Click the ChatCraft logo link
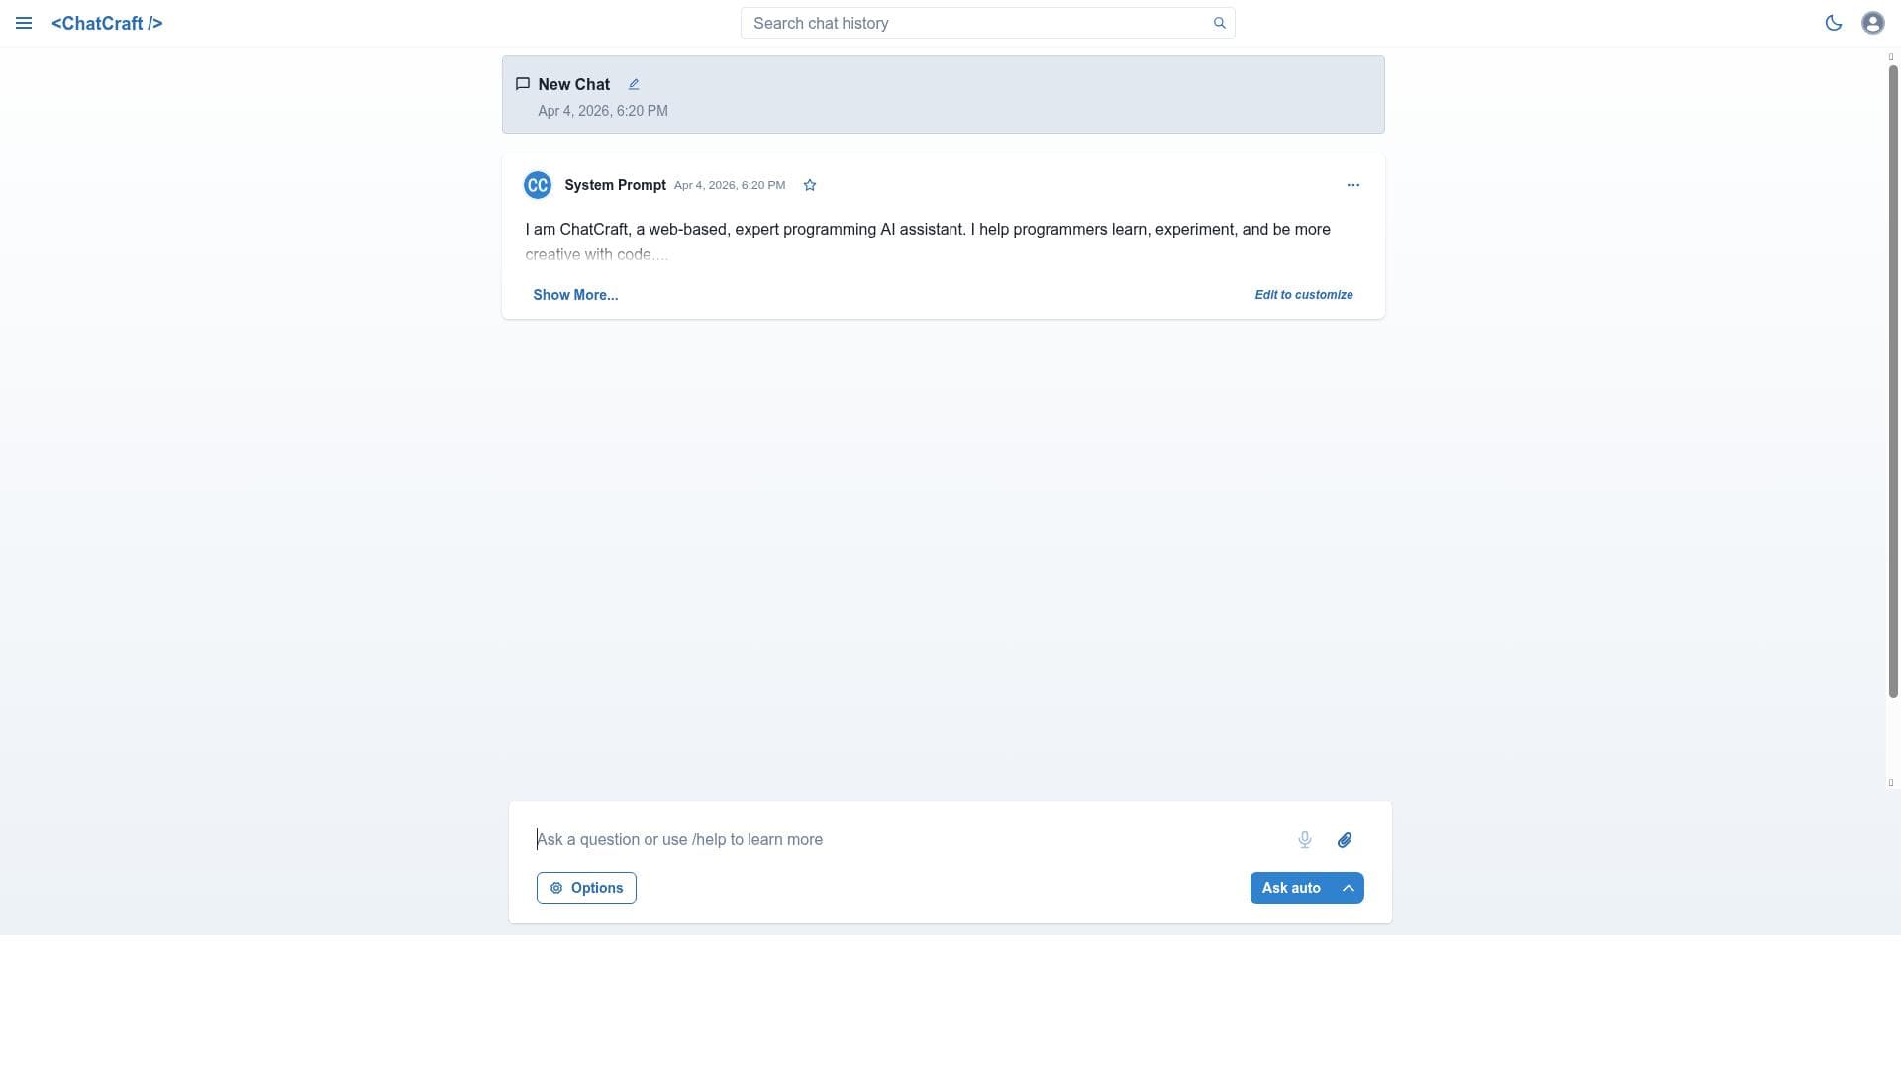 (107, 23)
